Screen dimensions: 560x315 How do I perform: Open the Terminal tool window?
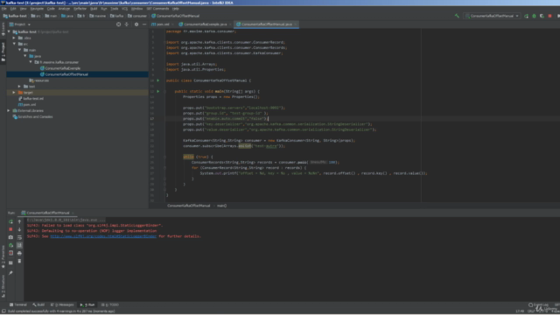18,304
